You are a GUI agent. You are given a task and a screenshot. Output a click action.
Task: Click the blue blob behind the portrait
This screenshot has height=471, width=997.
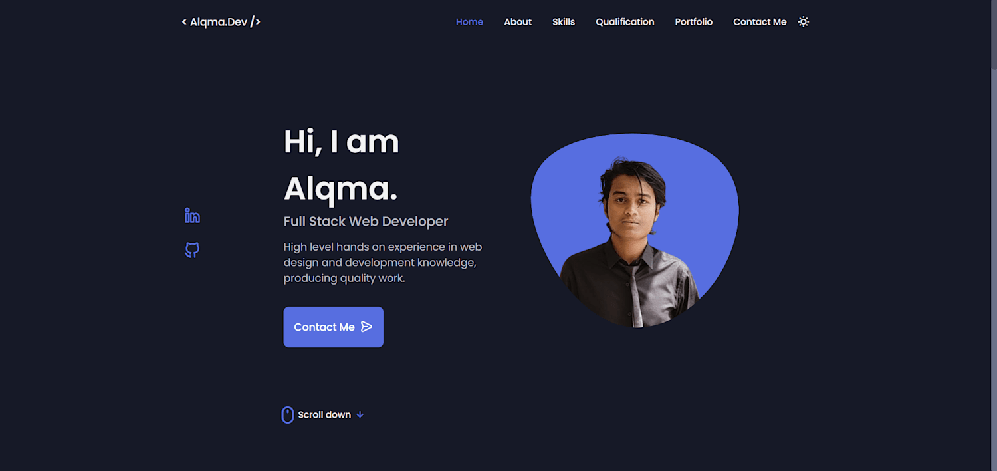pos(705,193)
